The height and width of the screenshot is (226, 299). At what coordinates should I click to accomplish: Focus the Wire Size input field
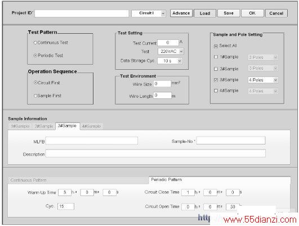tap(162, 84)
